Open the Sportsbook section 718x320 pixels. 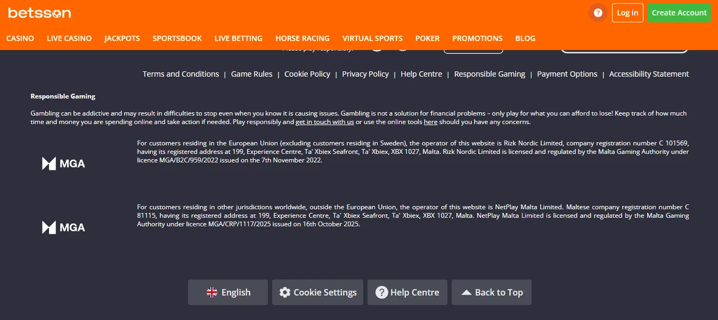pos(177,38)
